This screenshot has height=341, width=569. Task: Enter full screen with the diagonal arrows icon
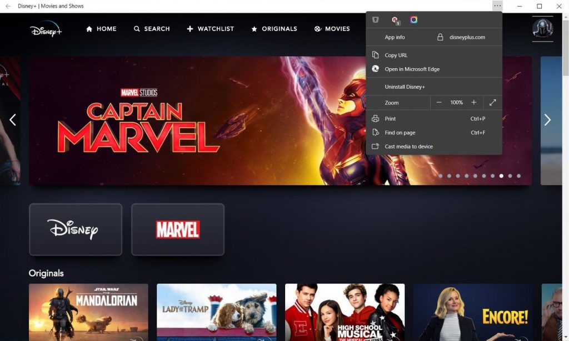[x=492, y=102]
